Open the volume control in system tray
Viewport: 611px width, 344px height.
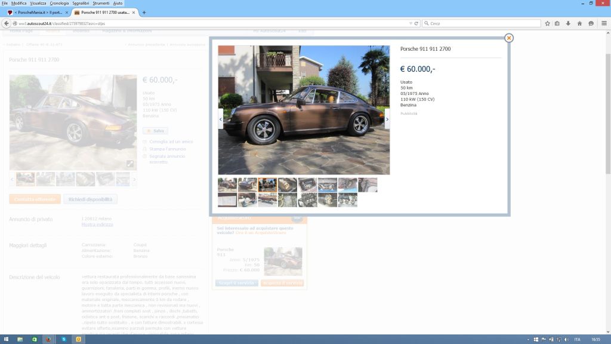[x=566, y=340]
